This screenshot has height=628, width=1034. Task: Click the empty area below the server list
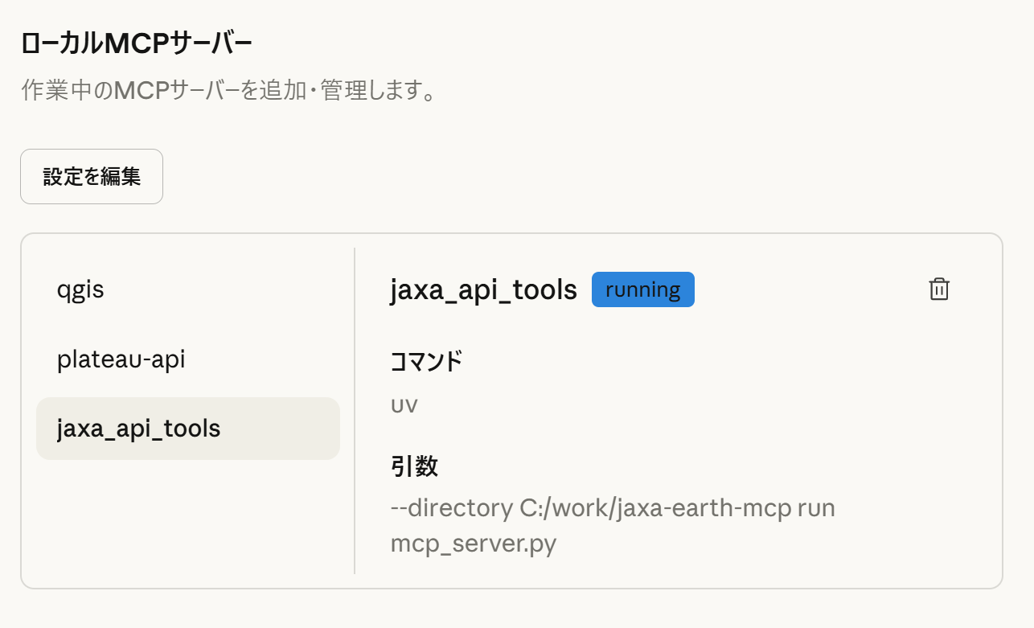point(188,523)
